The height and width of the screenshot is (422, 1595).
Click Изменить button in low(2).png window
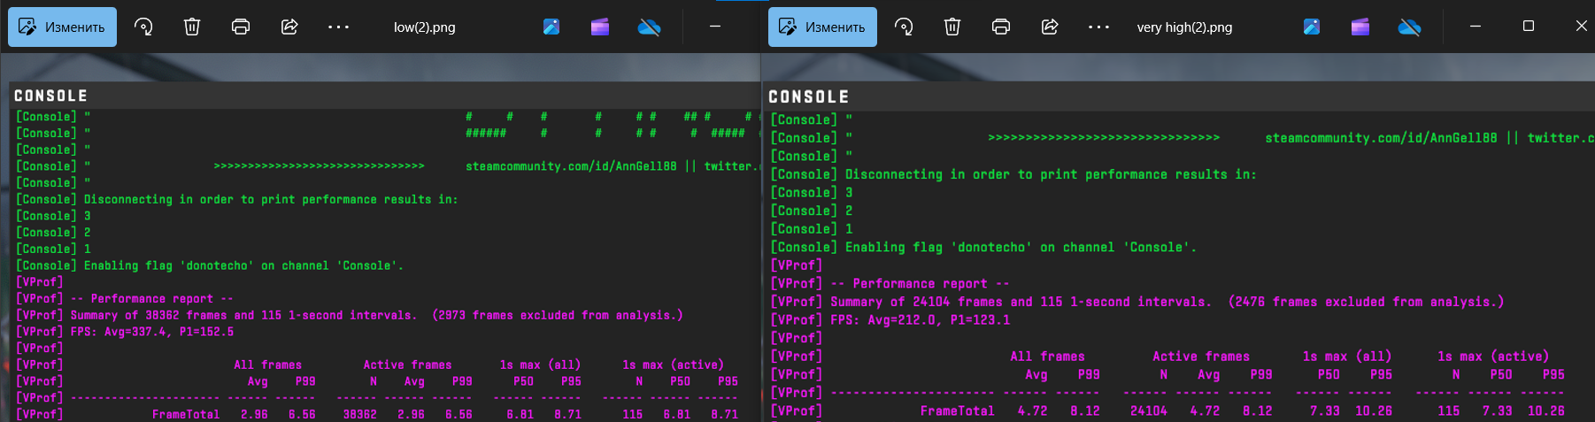click(x=62, y=27)
